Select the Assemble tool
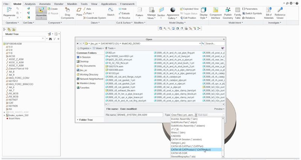Viewport: 301px width, 160px height. click(41, 13)
